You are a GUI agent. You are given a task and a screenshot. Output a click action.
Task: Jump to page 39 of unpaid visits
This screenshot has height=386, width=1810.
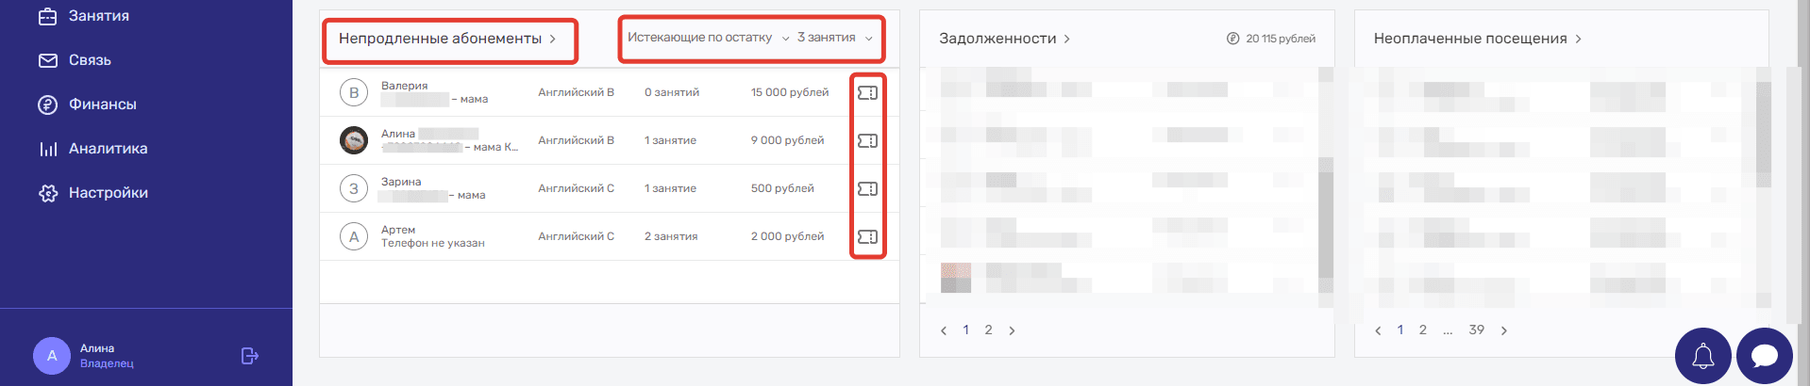pos(1476,330)
